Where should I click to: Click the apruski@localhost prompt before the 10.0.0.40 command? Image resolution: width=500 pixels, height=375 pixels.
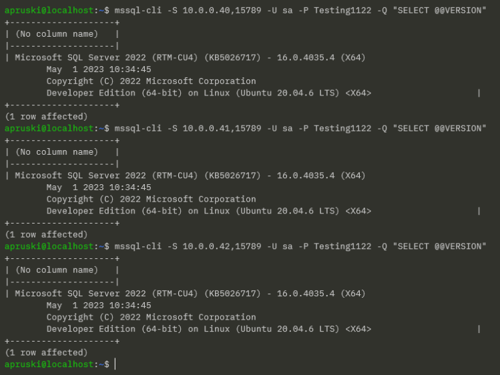click(48, 11)
